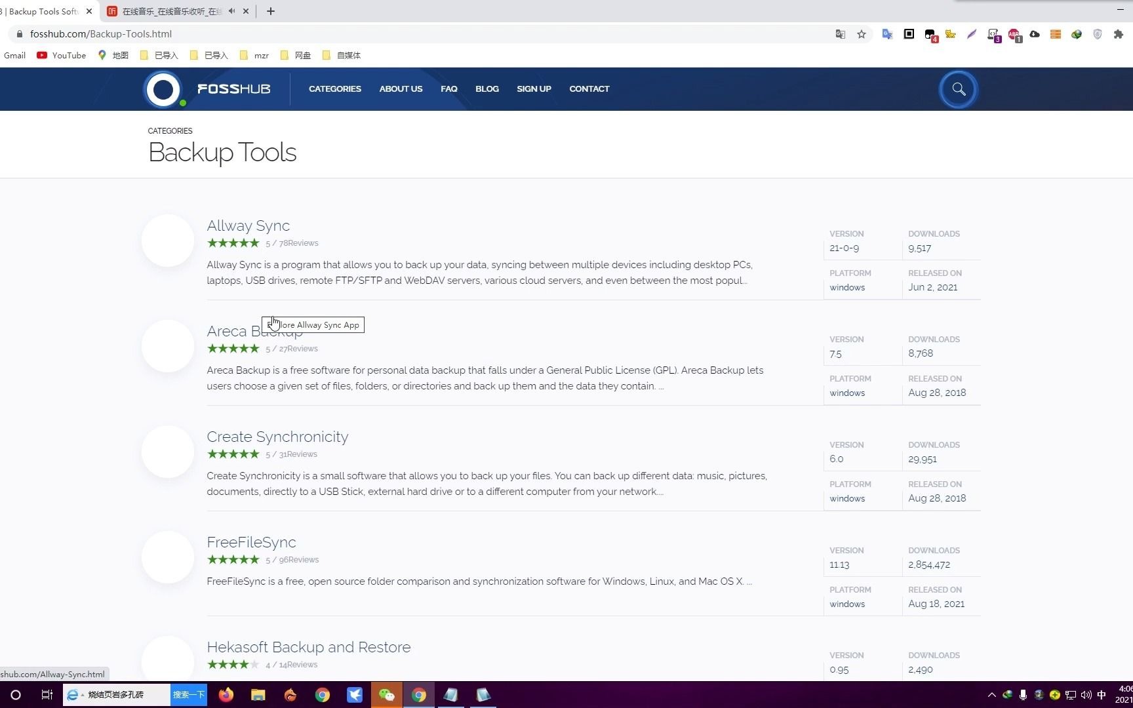Screen dimensions: 1133x708
Task: Click the shield extension icon
Action: click(1098, 34)
